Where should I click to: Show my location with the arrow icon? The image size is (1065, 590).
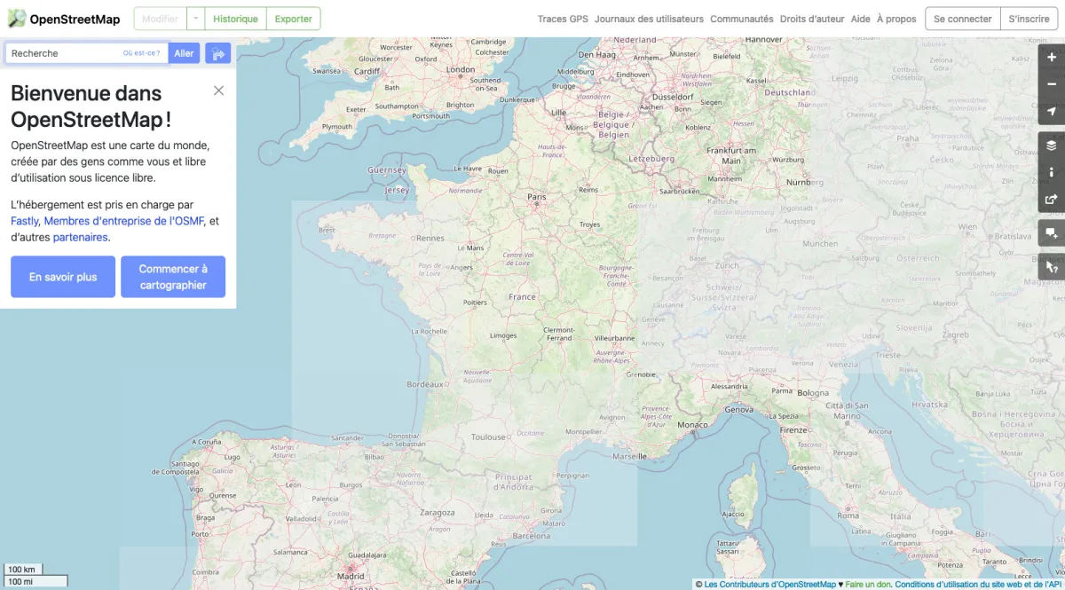[x=1052, y=111]
